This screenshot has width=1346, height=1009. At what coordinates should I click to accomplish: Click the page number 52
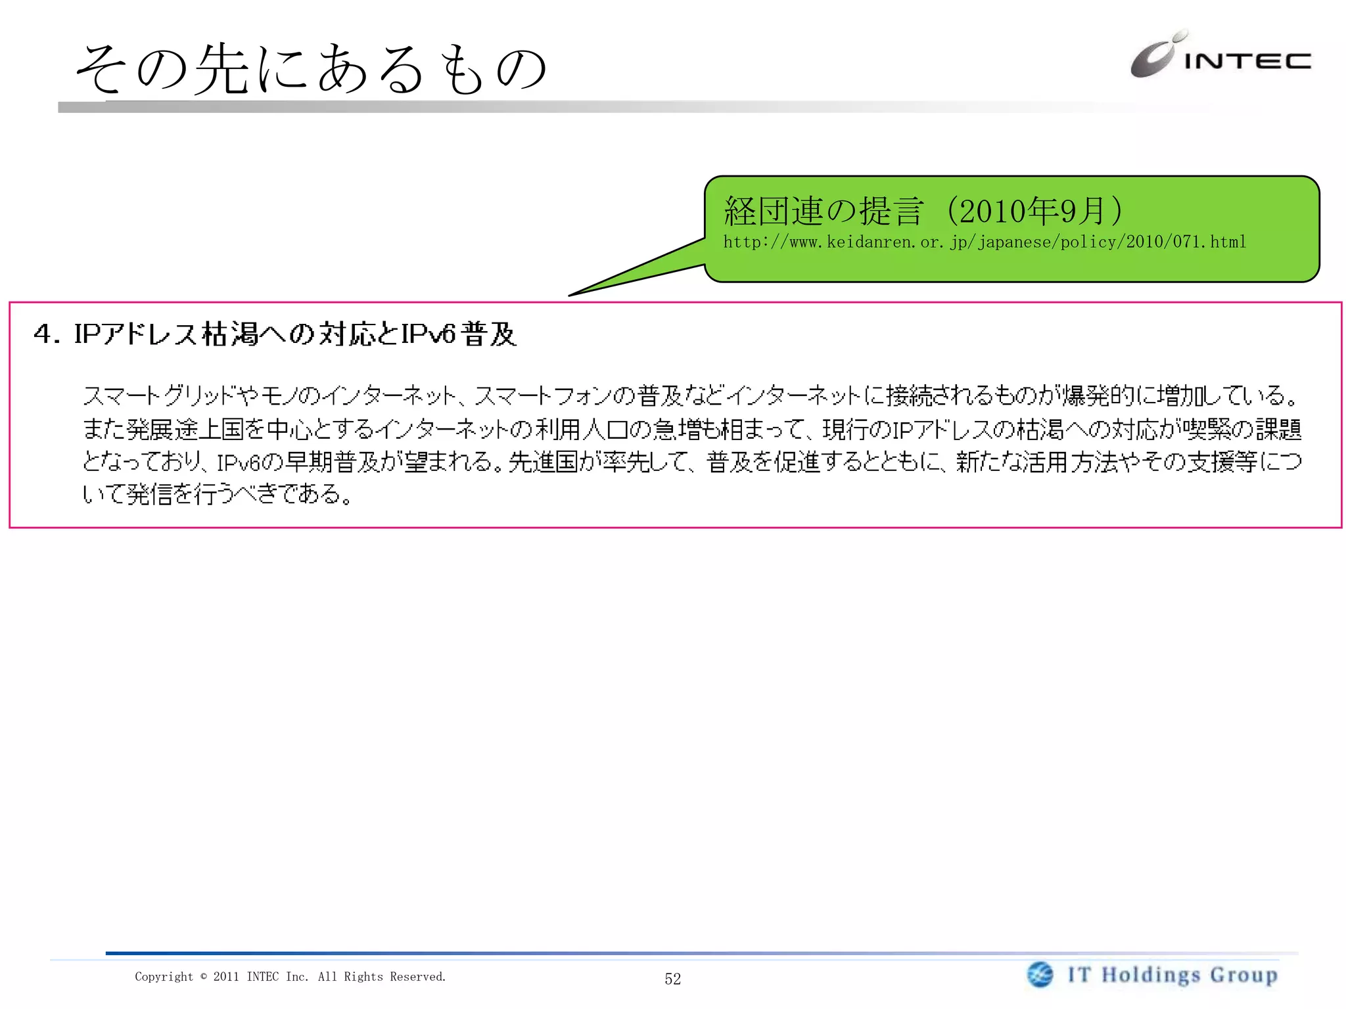672,979
